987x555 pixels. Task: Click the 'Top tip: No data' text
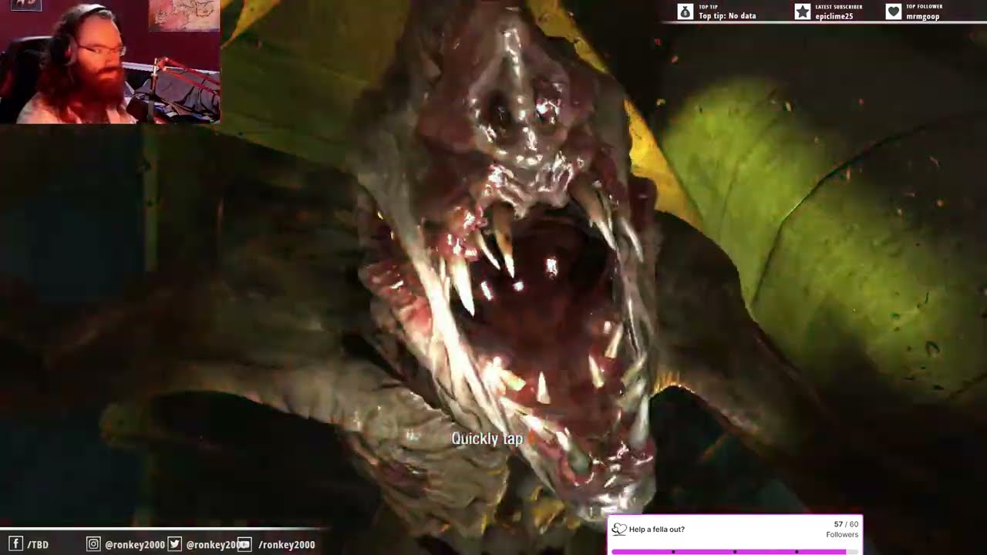coord(727,16)
